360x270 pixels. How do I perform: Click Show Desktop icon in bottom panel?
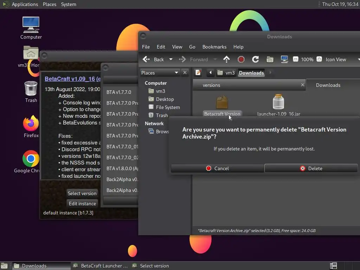[4, 266]
